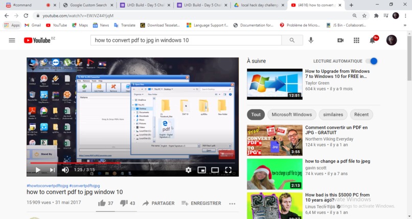
Task: Open the YouTube apps grid icon
Action: click(x=356, y=40)
